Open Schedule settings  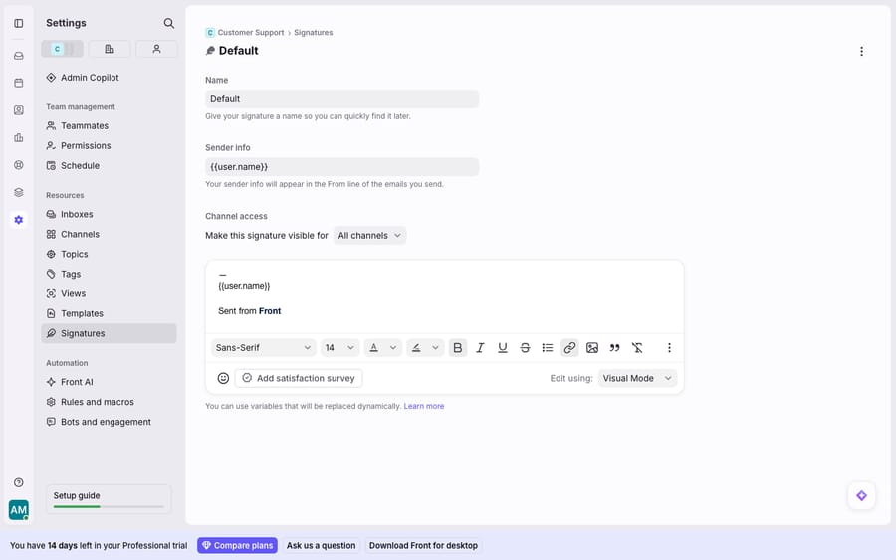(109, 165)
